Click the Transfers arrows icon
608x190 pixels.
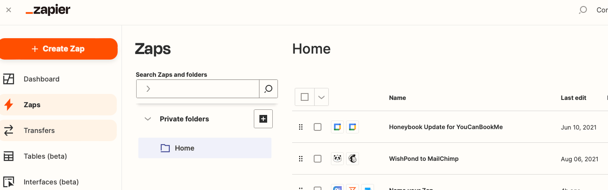[x=9, y=130]
